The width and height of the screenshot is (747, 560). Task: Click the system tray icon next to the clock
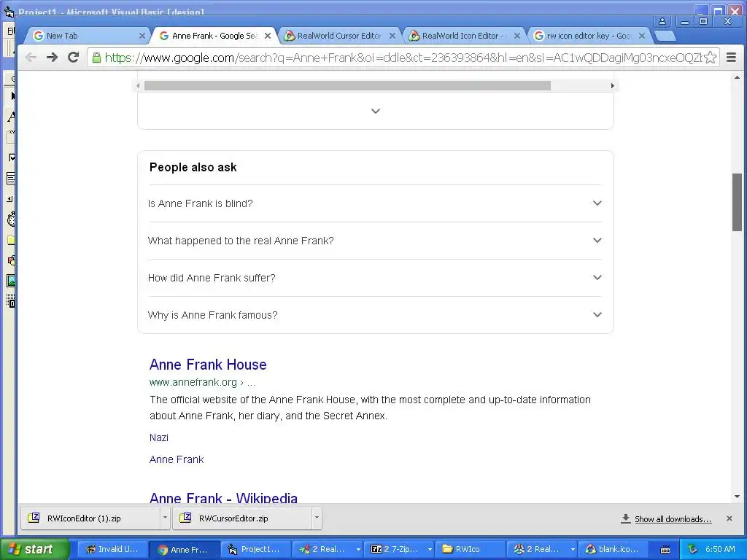click(x=693, y=549)
